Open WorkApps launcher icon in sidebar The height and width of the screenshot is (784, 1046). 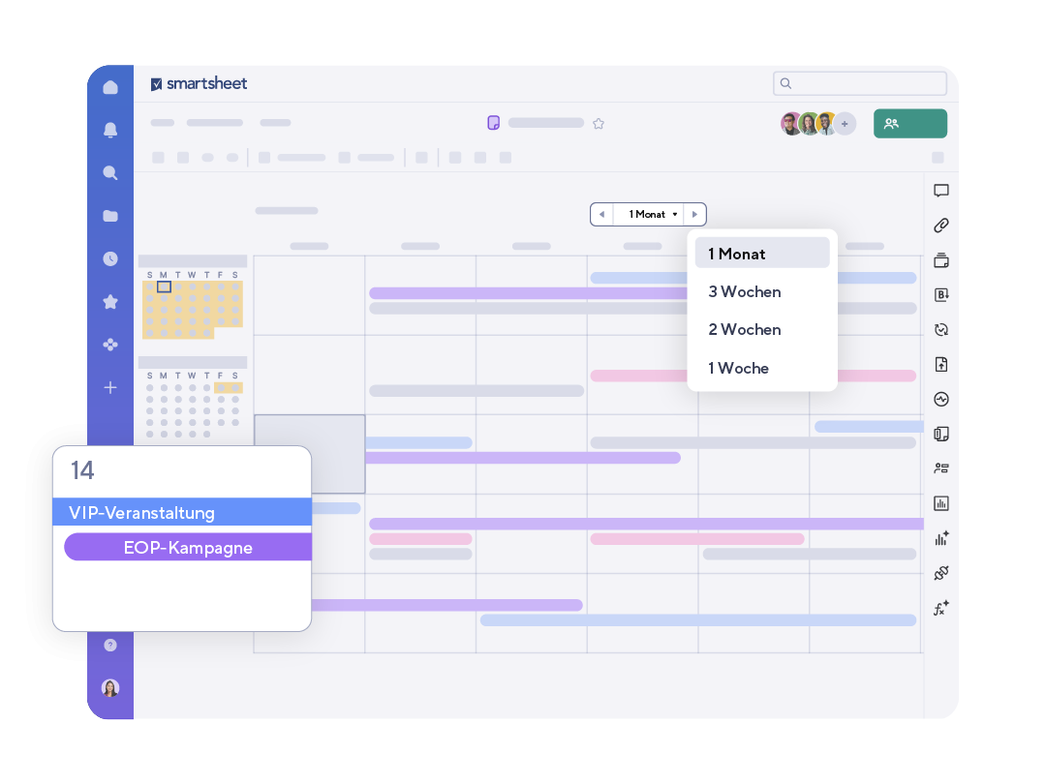(x=110, y=345)
